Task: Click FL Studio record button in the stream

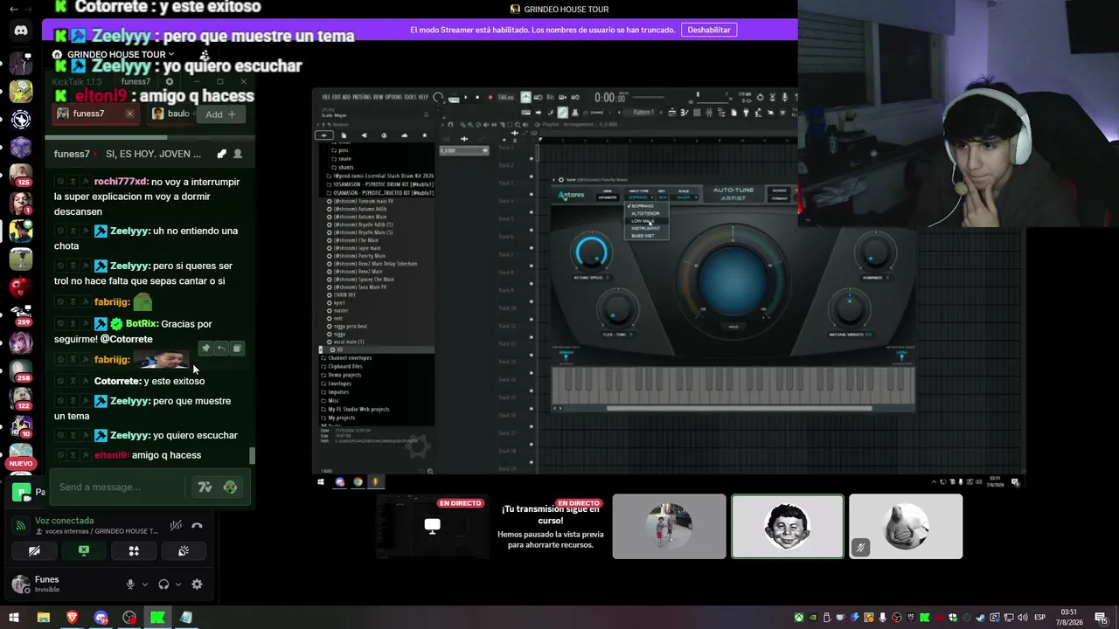Action: point(490,97)
